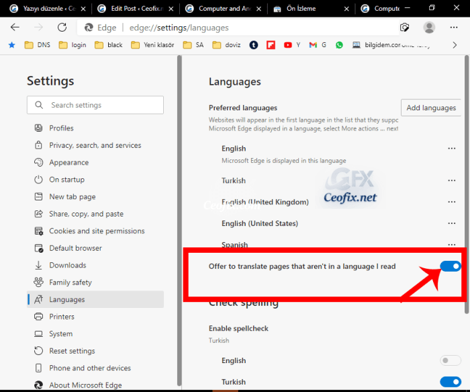Disable spellcheck toggle for Turkish
470x392 pixels.
451,382
